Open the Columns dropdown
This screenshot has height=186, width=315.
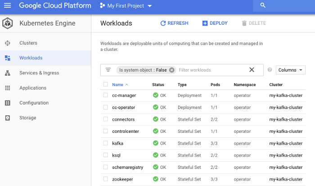pos(291,70)
